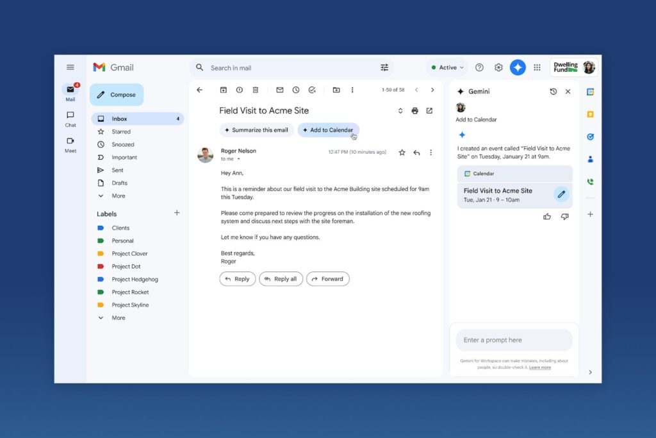
Task: Click the Forward button
Action: pyautogui.click(x=327, y=279)
